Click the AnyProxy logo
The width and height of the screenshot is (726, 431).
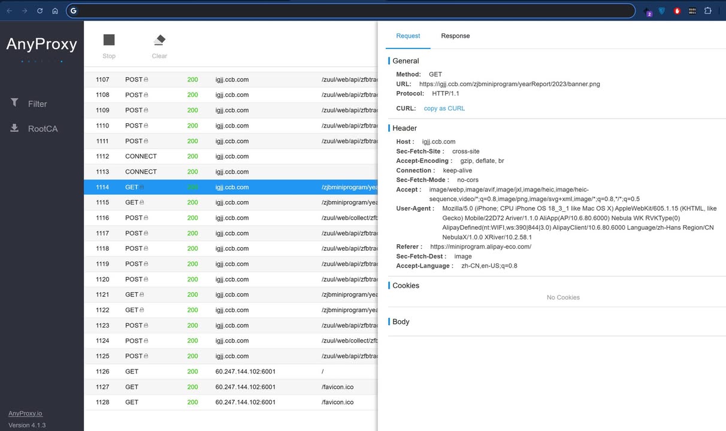(x=41, y=44)
